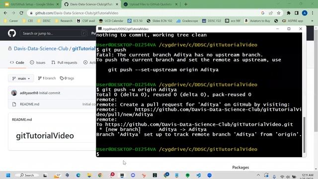Screen dimensions: 318x179
Task: Open DDSC F22 bookmark
Action: coord(212,21)
